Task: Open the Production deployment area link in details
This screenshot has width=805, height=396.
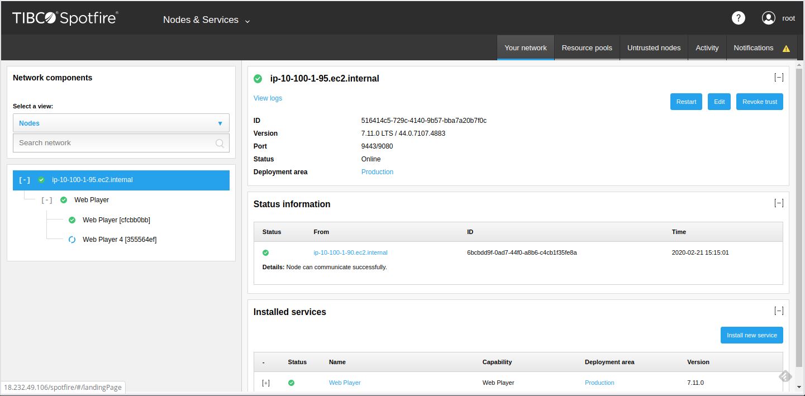Action: coord(377,172)
